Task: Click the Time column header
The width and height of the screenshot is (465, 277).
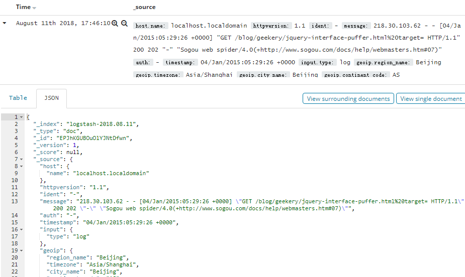Action: point(23,8)
